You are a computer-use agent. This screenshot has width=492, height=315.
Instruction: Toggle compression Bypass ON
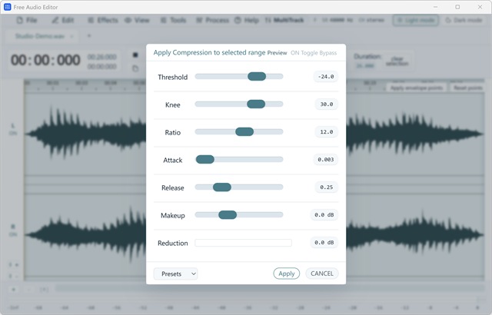[314, 53]
